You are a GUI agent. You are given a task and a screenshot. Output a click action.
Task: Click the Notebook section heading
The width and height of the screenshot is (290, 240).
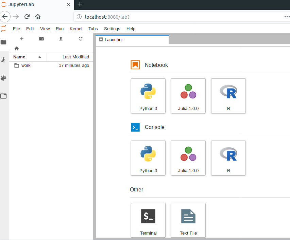pos(156,65)
